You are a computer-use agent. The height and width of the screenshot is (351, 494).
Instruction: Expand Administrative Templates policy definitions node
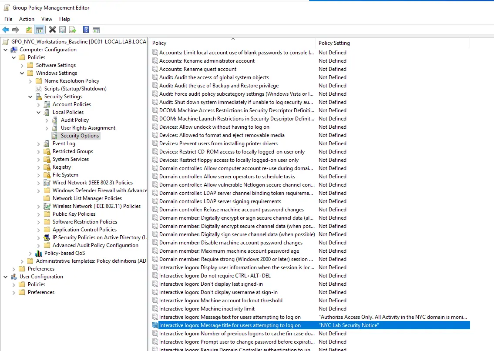coord(22,261)
